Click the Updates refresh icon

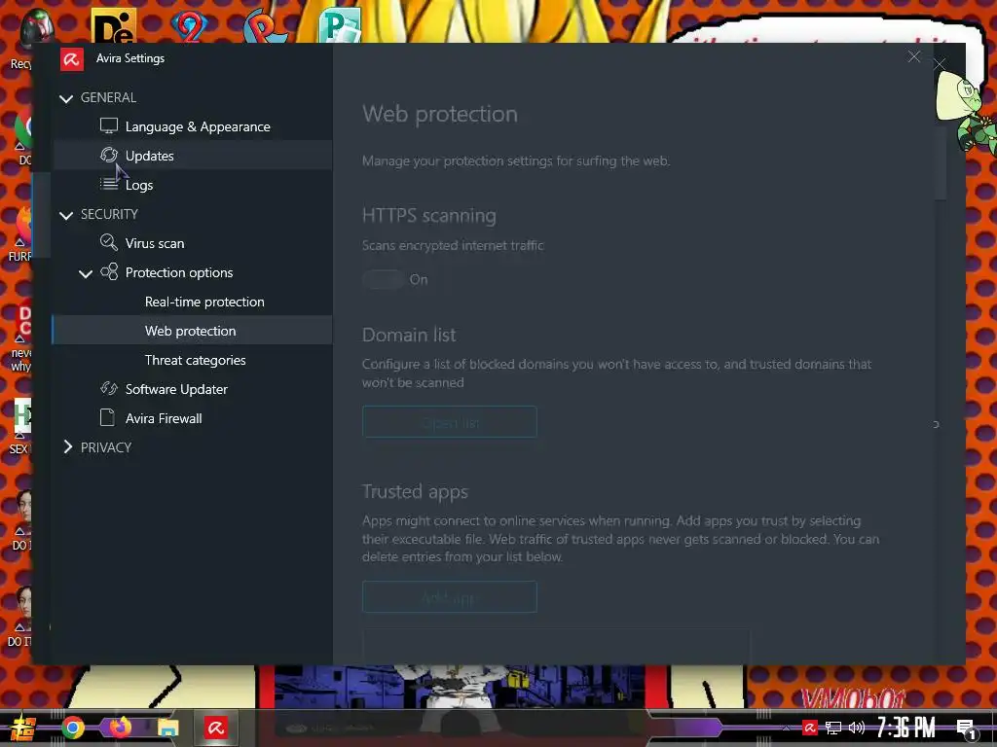coord(109,155)
